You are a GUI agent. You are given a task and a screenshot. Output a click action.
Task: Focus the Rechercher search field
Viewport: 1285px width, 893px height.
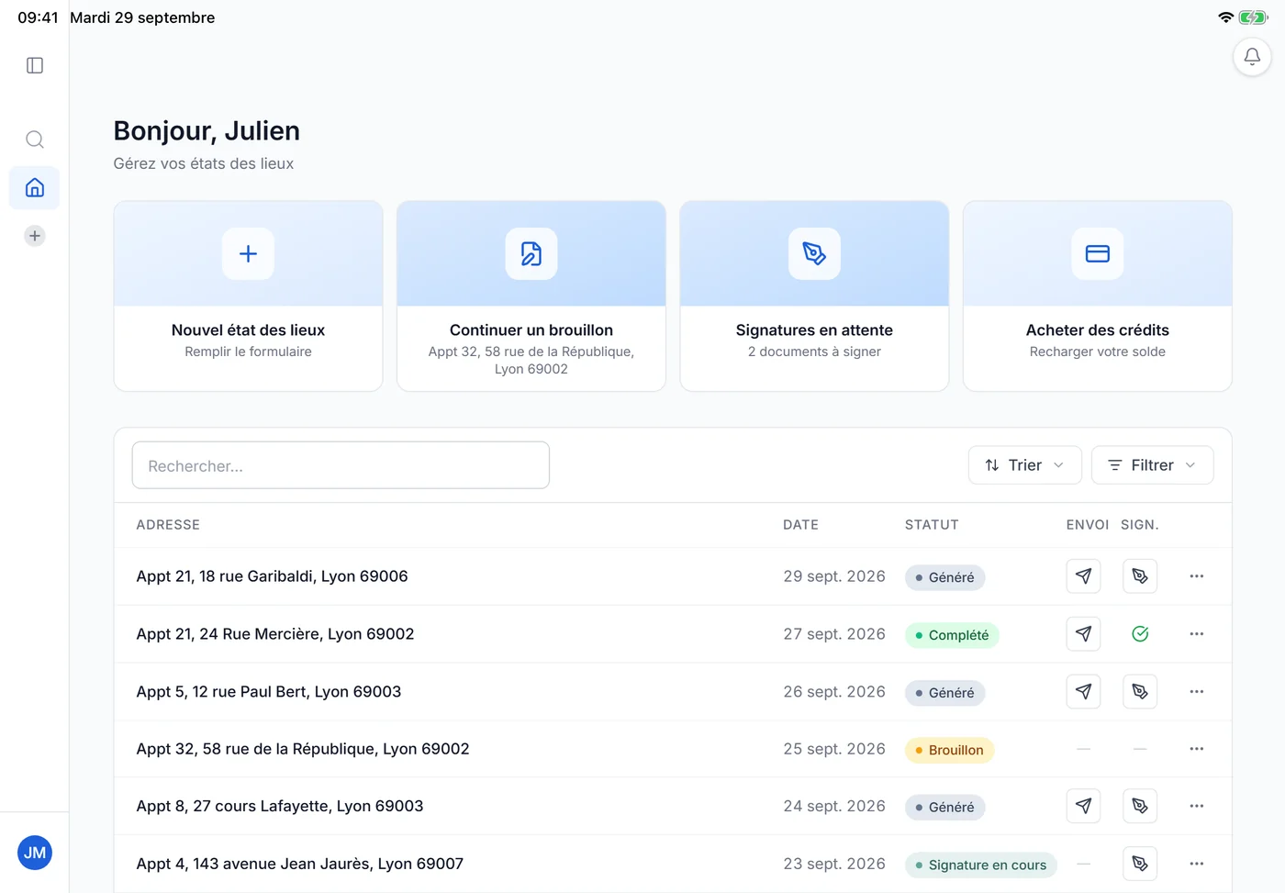pos(341,465)
